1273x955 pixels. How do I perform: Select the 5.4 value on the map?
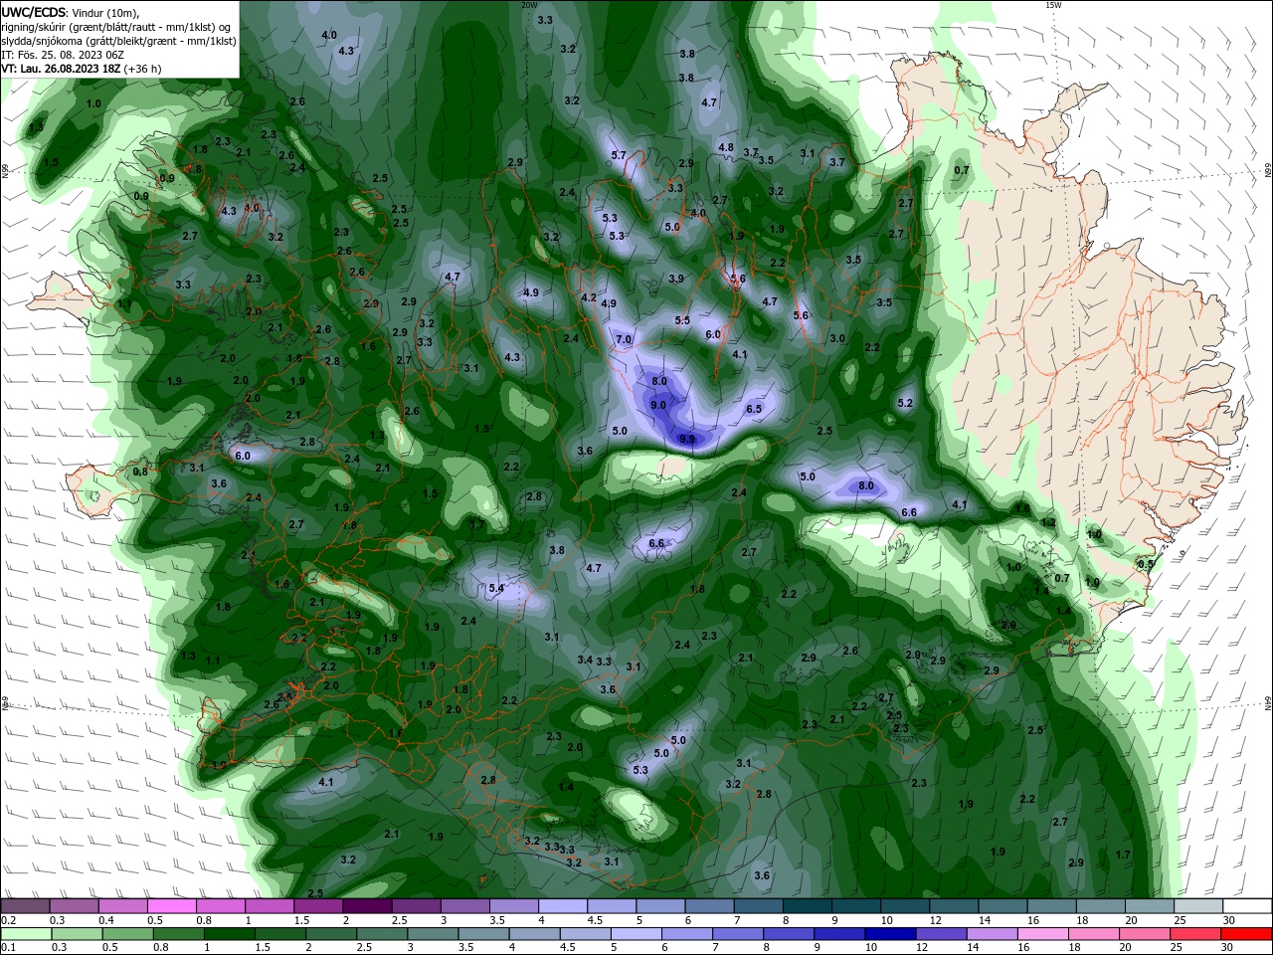pyautogui.click(x=497, y=588)
